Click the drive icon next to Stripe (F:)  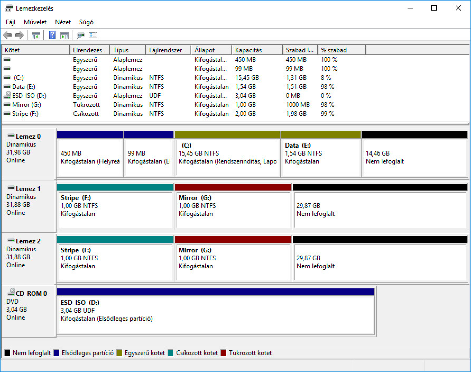[x=7, y=114]
